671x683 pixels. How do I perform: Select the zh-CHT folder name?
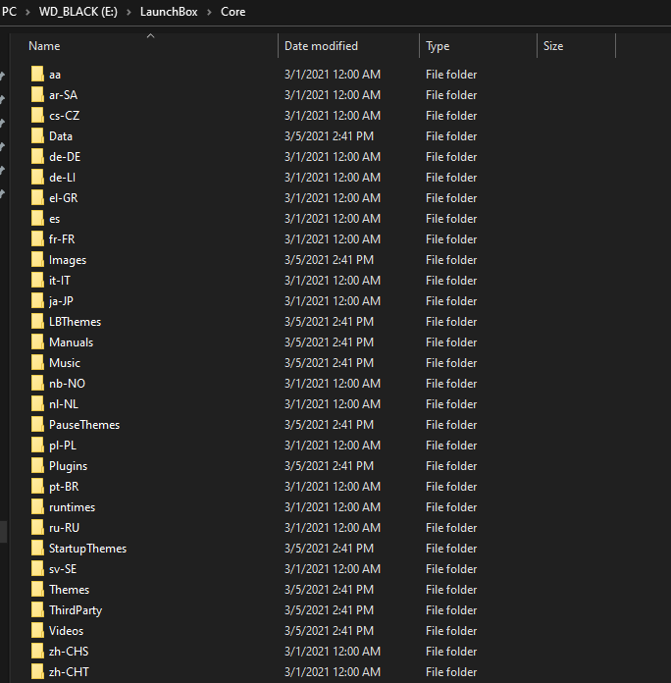point(69,671)
